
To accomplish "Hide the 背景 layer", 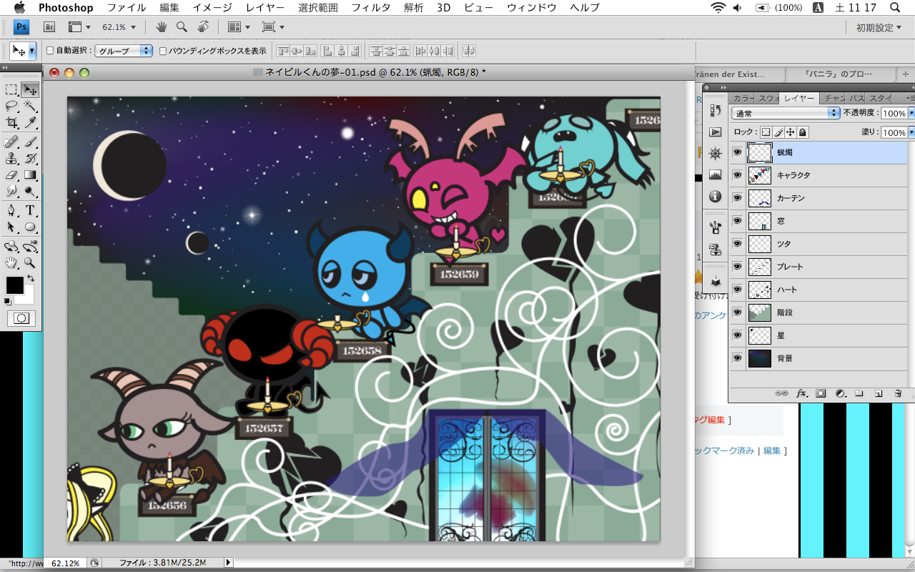I will (737, 358).
